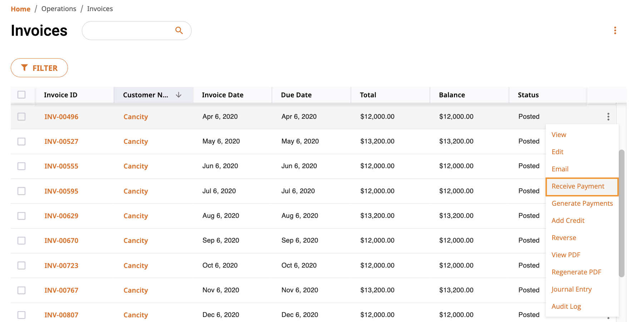
Task: Toggle the select-all checkbox in header
Action: (x=21, y=94)
